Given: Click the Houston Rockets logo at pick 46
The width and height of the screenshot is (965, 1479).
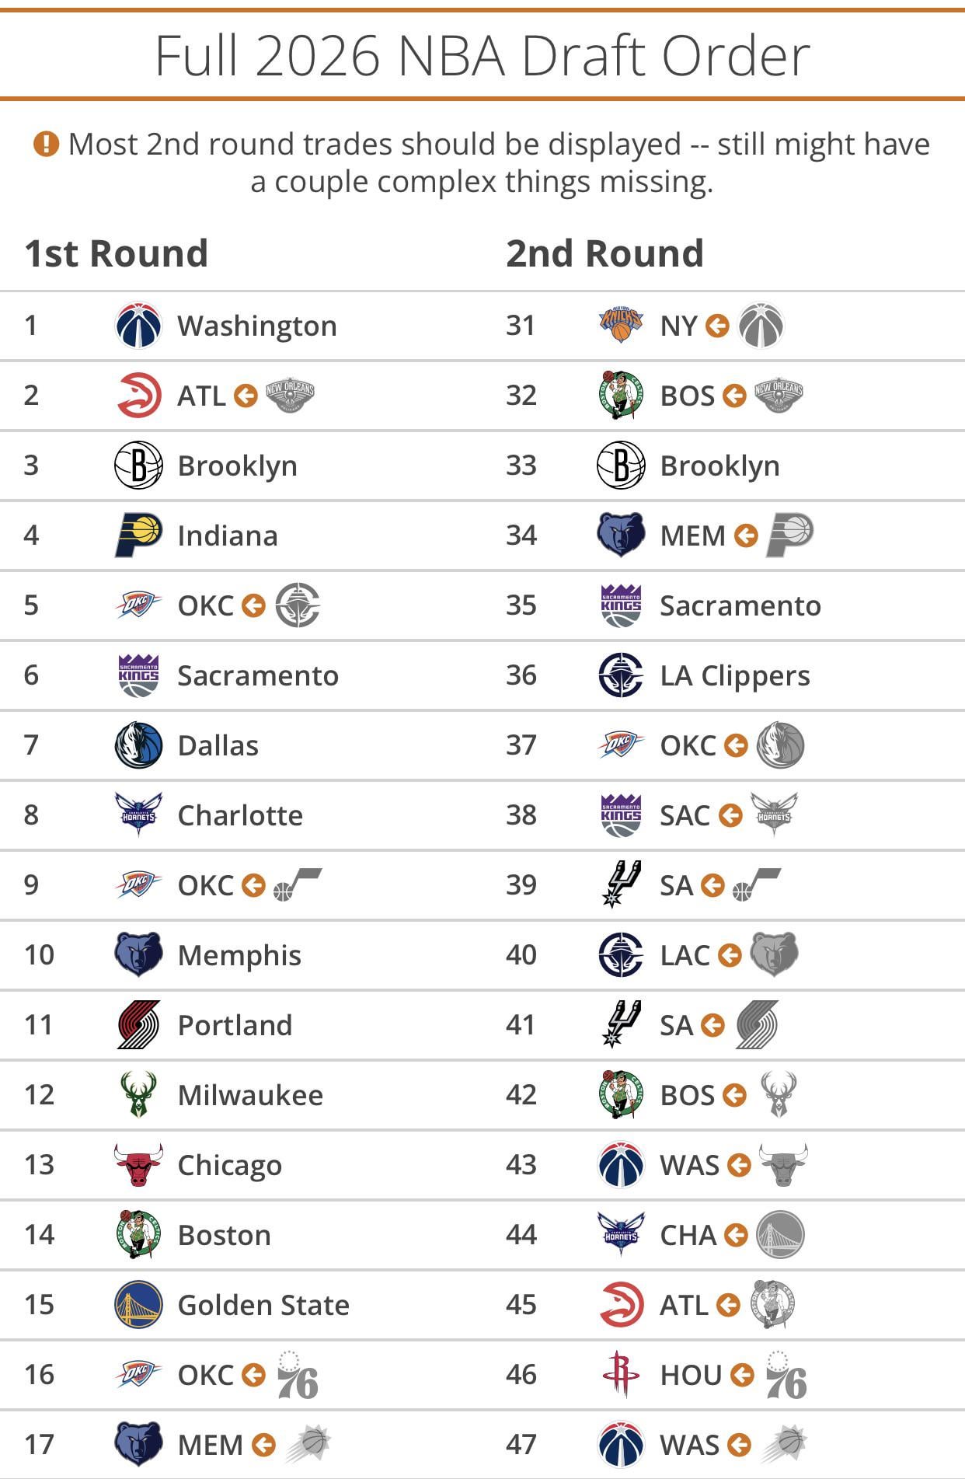Looking at the screenshot, I should tap(621, 1375).
